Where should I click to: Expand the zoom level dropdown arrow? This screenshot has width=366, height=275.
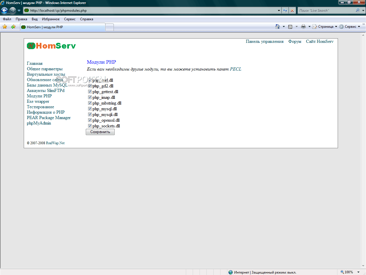click(x=358, y=272)
